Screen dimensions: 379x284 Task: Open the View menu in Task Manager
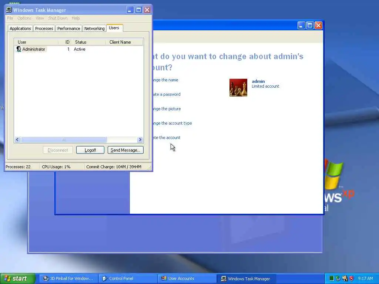(x=40, y=18)
